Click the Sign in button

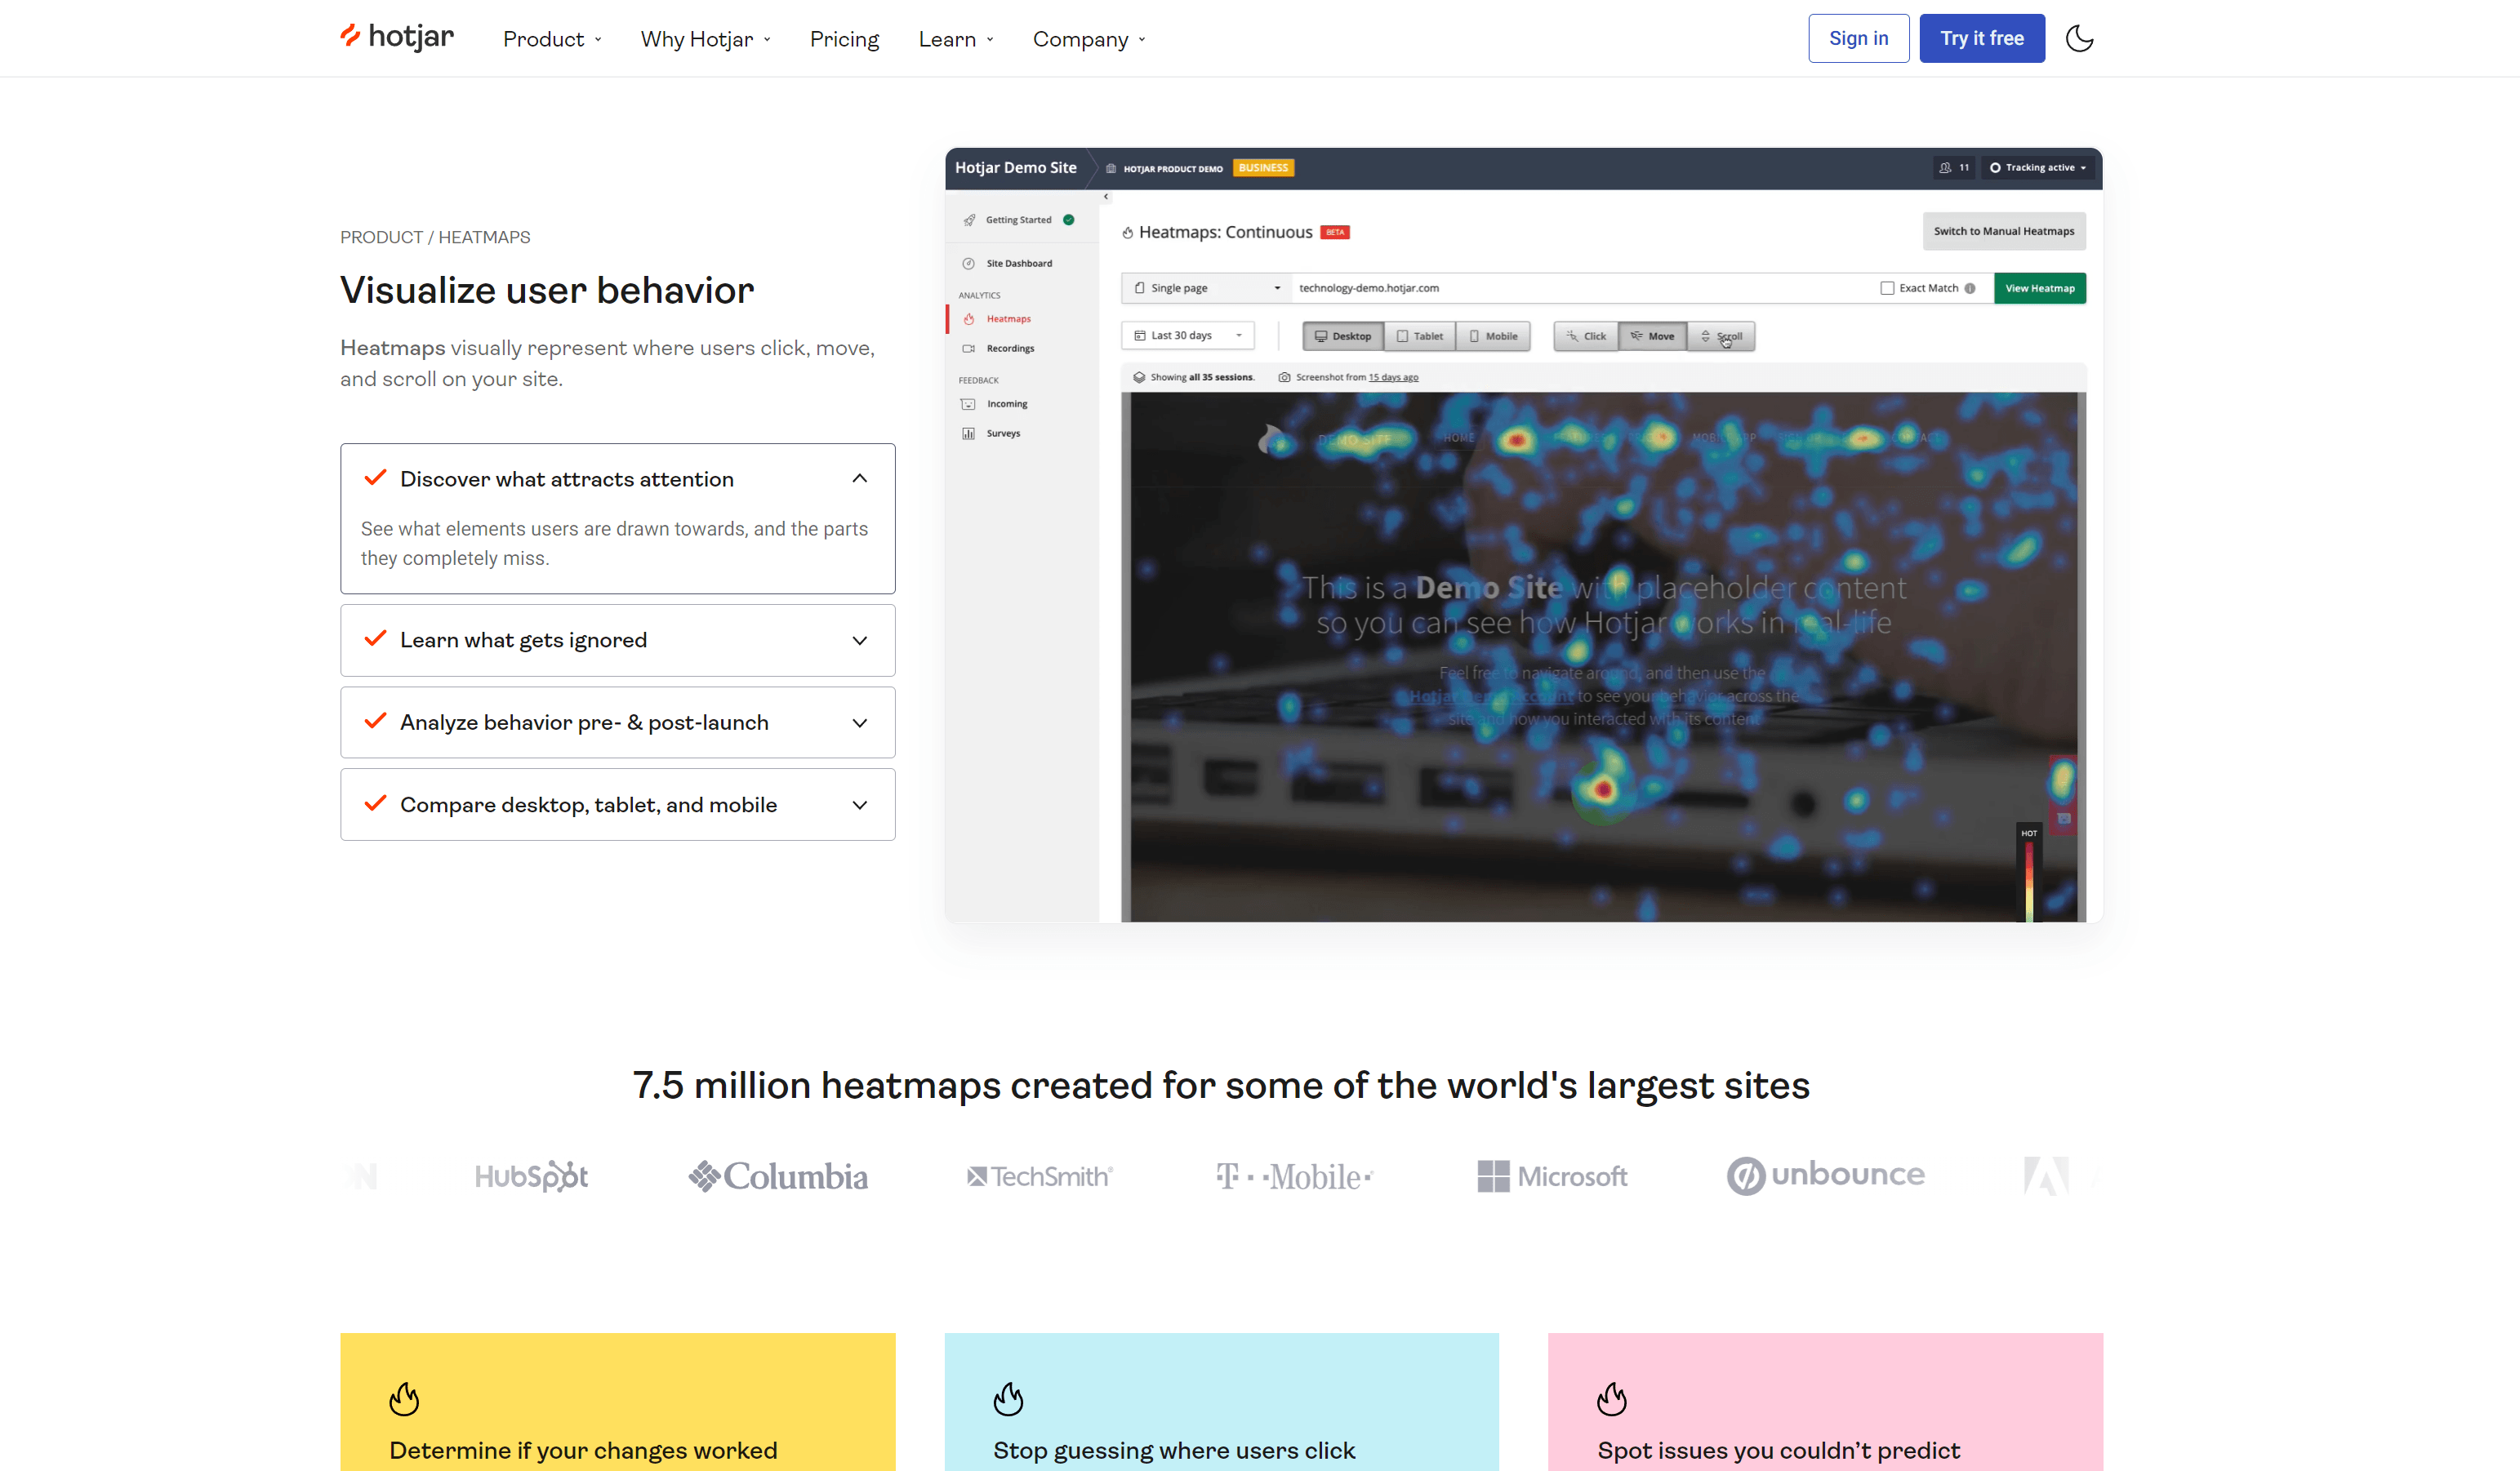point(1858,38)
